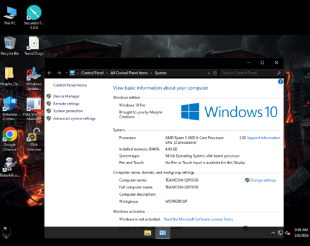Image resolution: width=310 pixels, height=246 pixels.
Task: Open the Morphs_De... folder
Action: [10, 76]
